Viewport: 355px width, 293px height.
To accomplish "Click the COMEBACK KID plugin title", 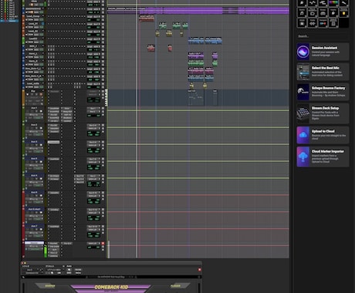I will point(111,287).
